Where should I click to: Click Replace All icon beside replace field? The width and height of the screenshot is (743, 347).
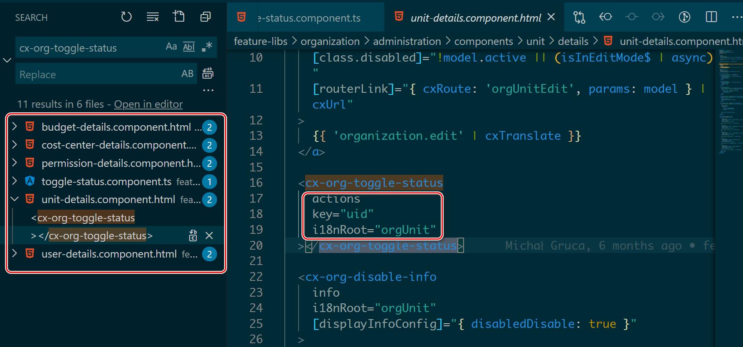tap(207, 74)
